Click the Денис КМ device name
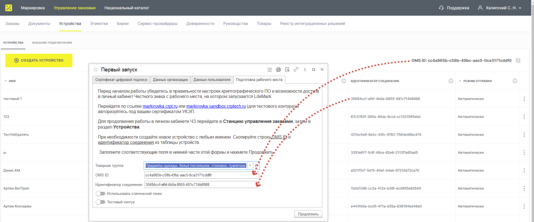This screenshot has height=222, width=534. [x=11, y=170]
